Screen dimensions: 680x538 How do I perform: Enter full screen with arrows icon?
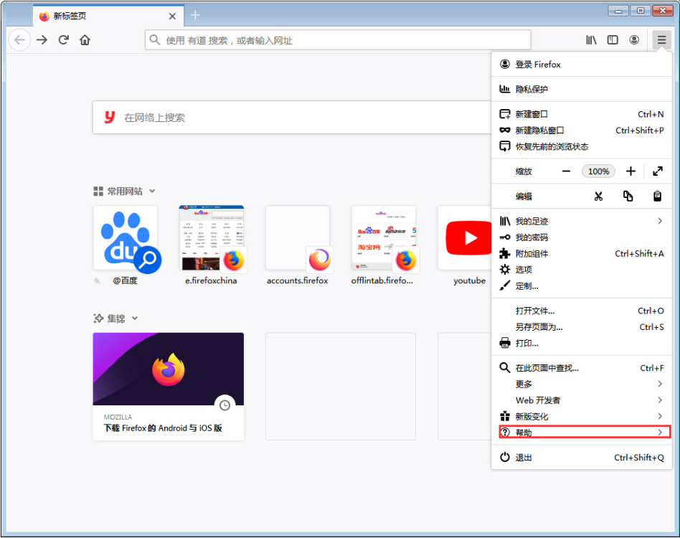(658, 171)
